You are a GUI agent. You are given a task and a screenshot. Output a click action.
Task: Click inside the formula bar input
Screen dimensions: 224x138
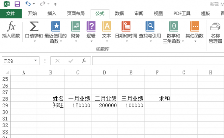click(158, 61)
